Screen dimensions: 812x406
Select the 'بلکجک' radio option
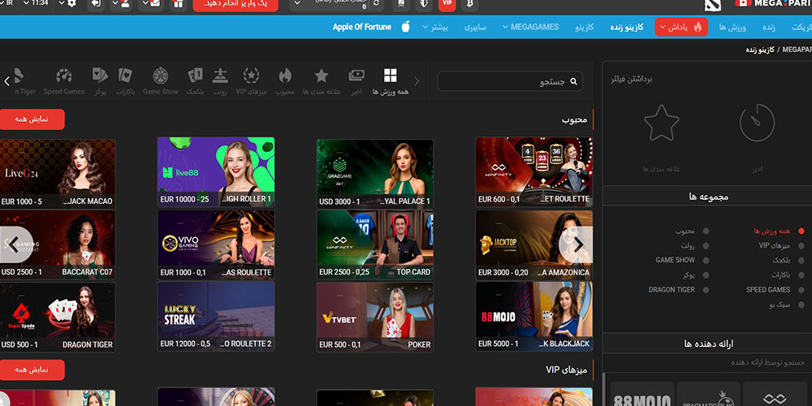point(801,260)
